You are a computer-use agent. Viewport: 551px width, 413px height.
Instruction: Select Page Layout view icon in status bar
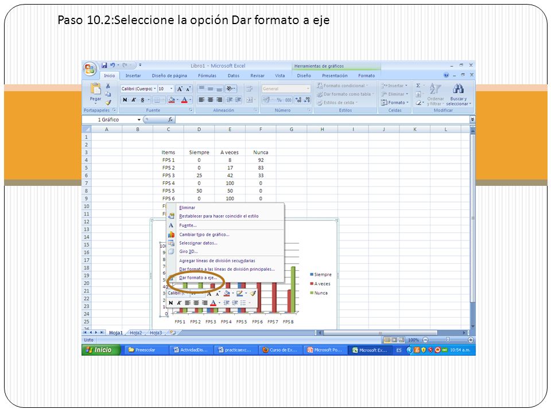pos(394,340)
